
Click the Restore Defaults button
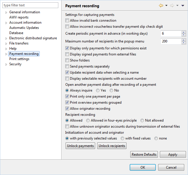tap(144, 154)
